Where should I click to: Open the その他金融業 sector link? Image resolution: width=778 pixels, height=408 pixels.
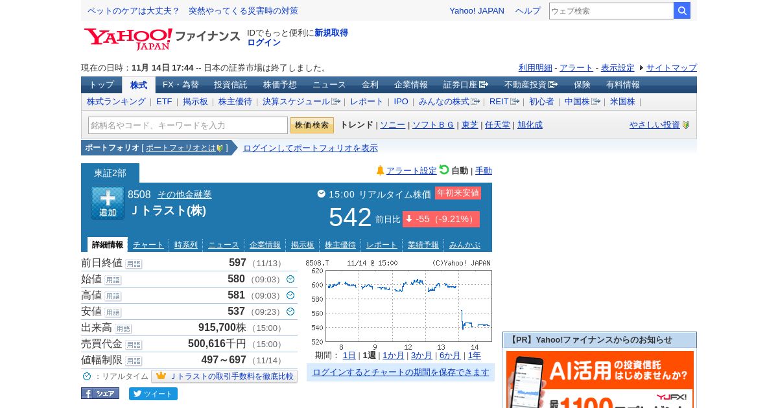click(x=185, y=194)
